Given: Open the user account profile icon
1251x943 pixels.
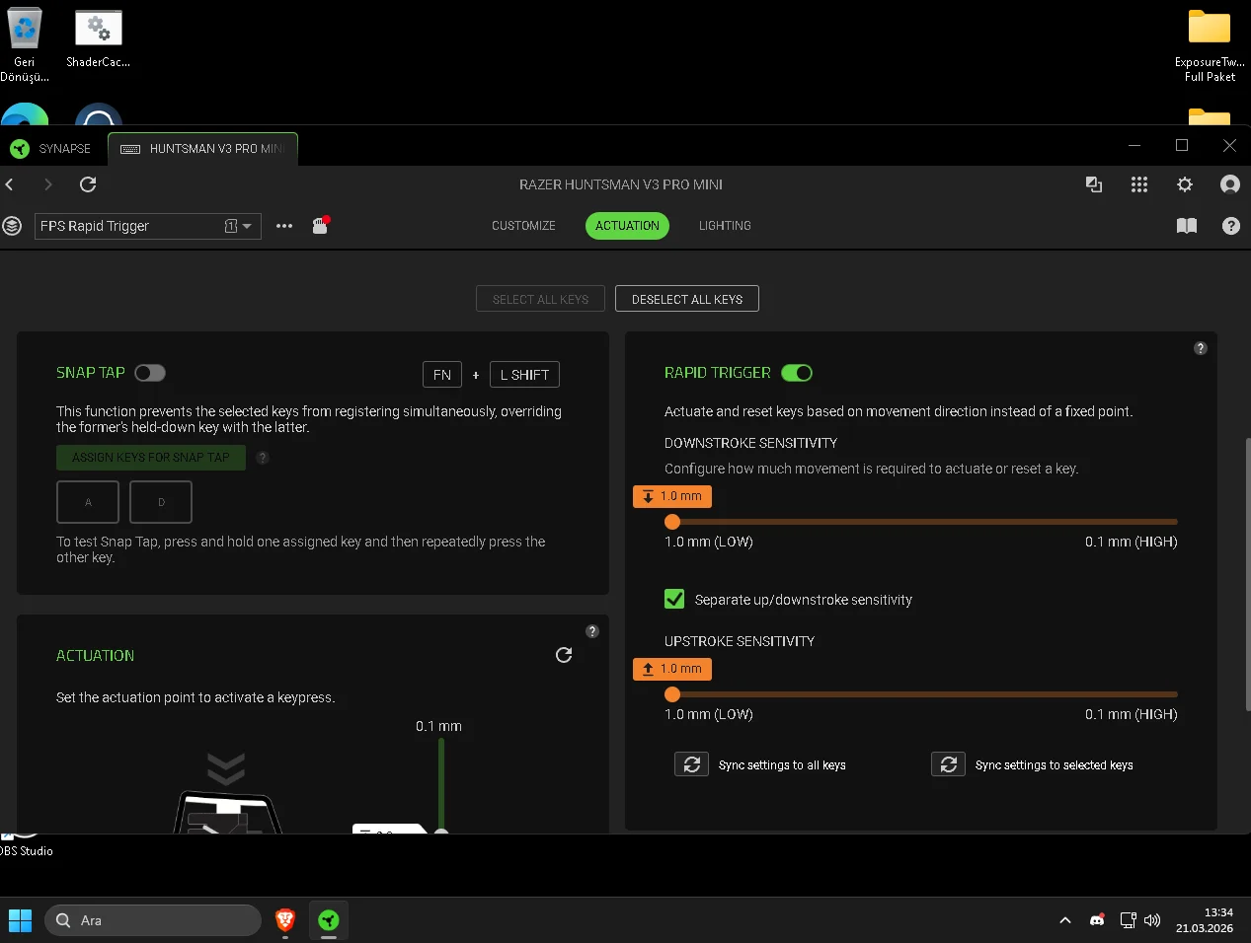Looking at the screenshot, I should (1230, 184).
